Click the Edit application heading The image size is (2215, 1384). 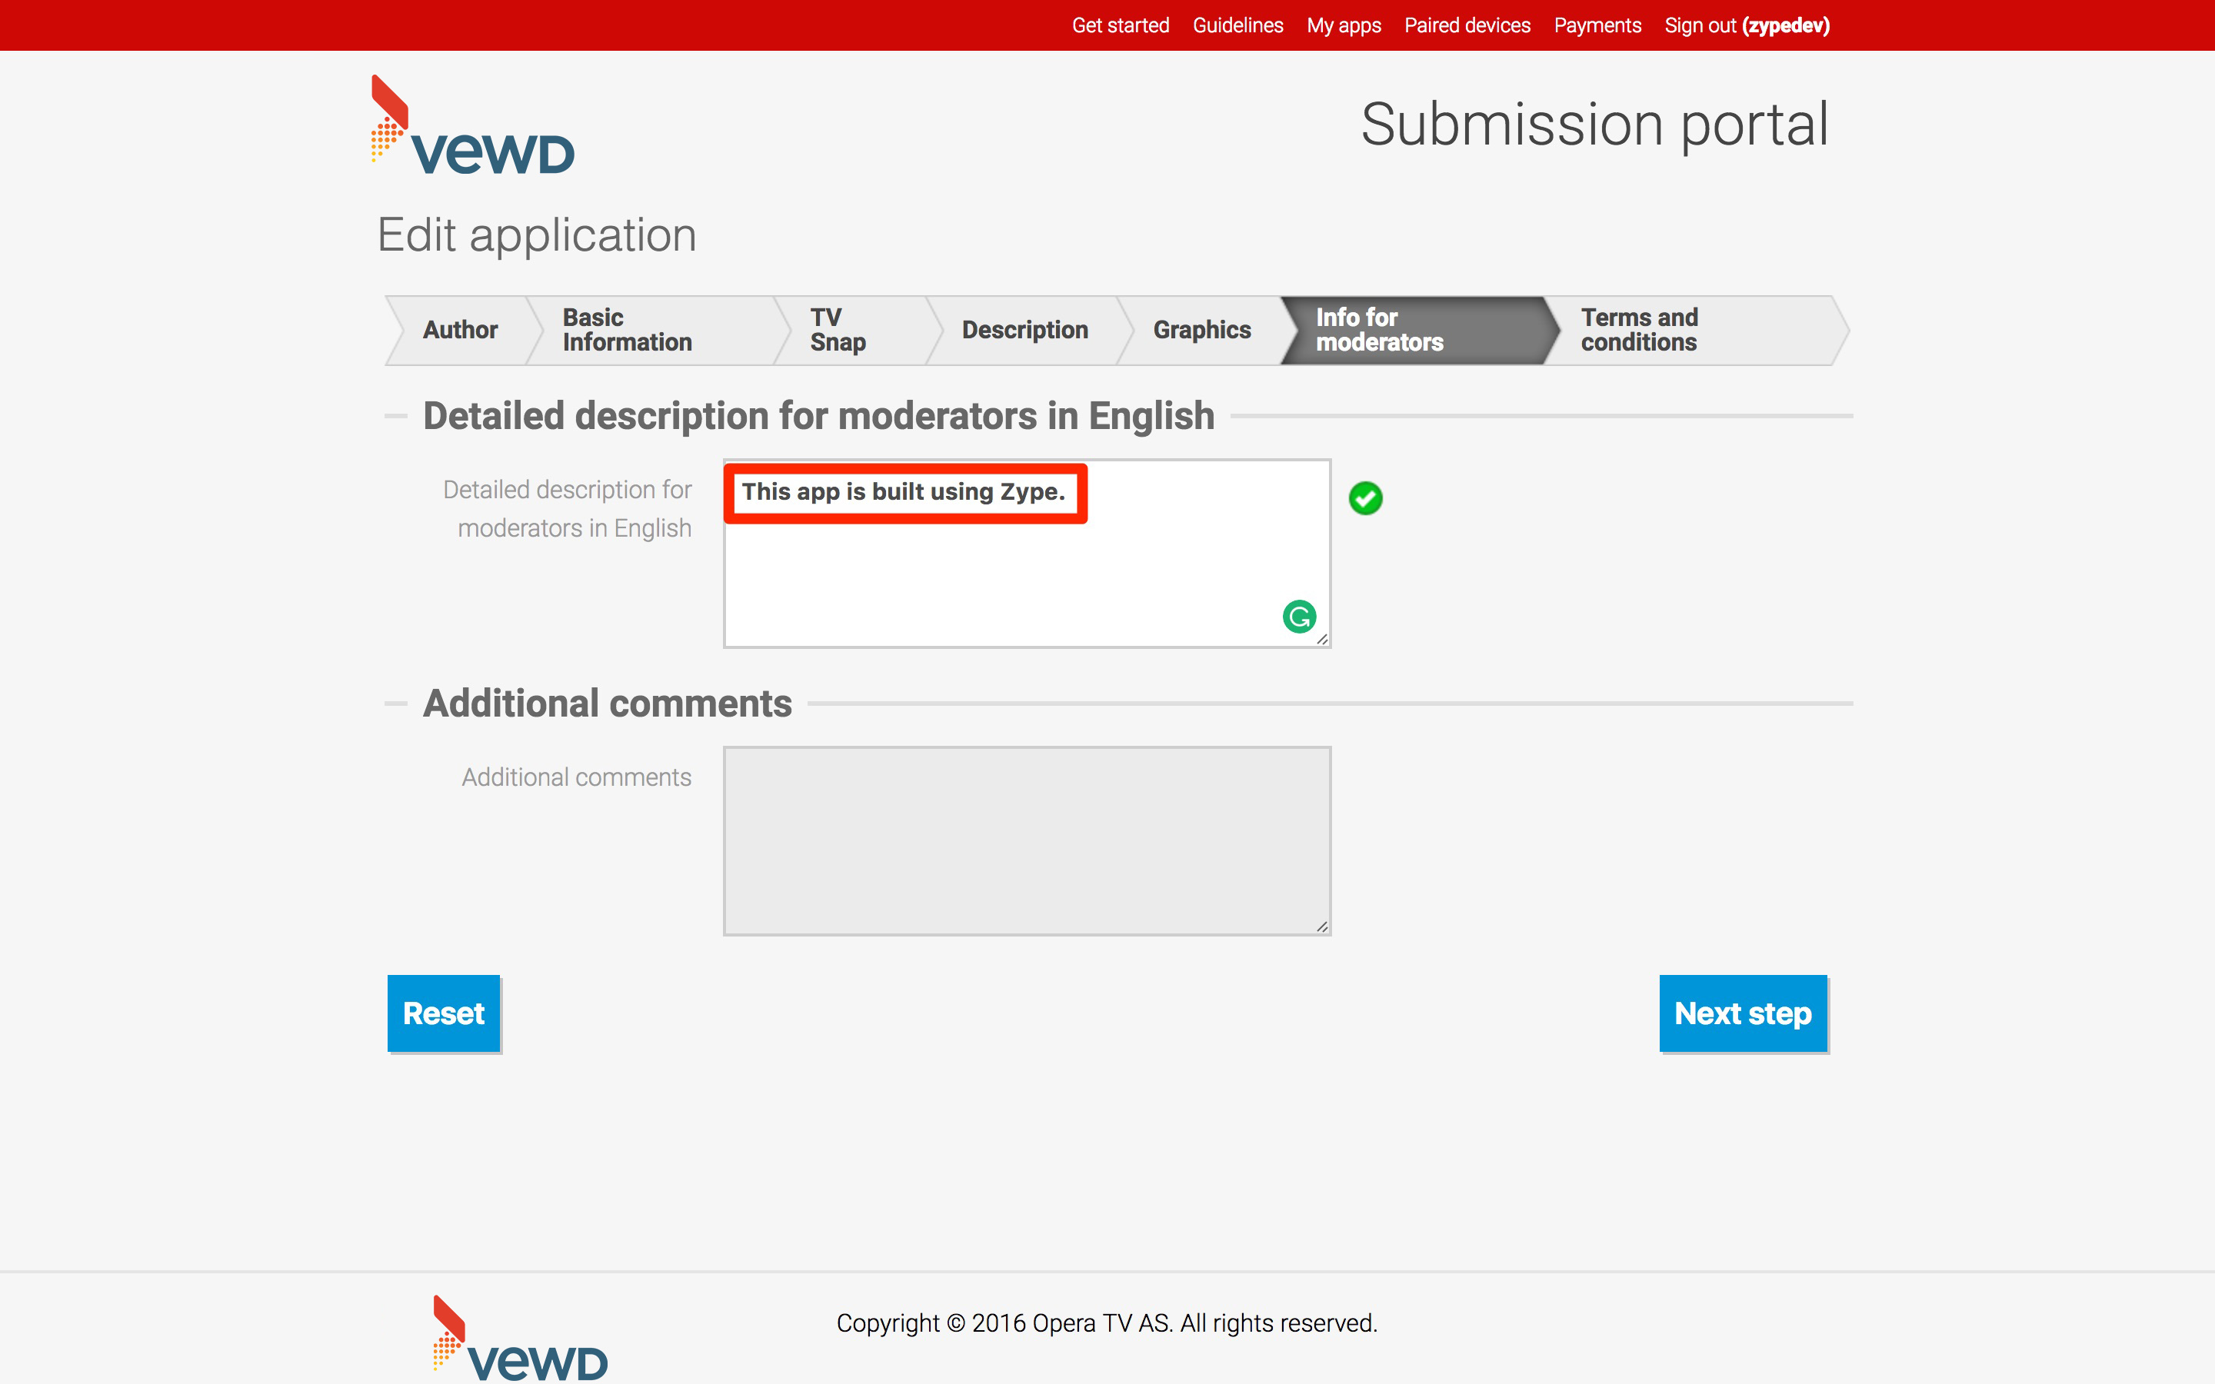coord(538,235)
